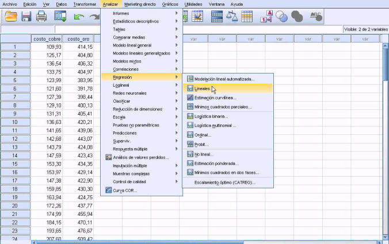Save the dataset using floppy disk icon
Screen dimensions: 389x244
(26, 17)
